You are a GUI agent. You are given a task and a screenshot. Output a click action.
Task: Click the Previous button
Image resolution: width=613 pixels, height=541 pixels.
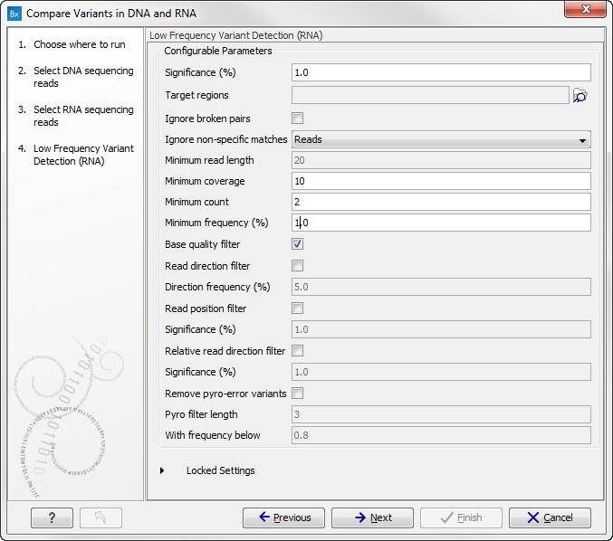(x=283, y=518)
